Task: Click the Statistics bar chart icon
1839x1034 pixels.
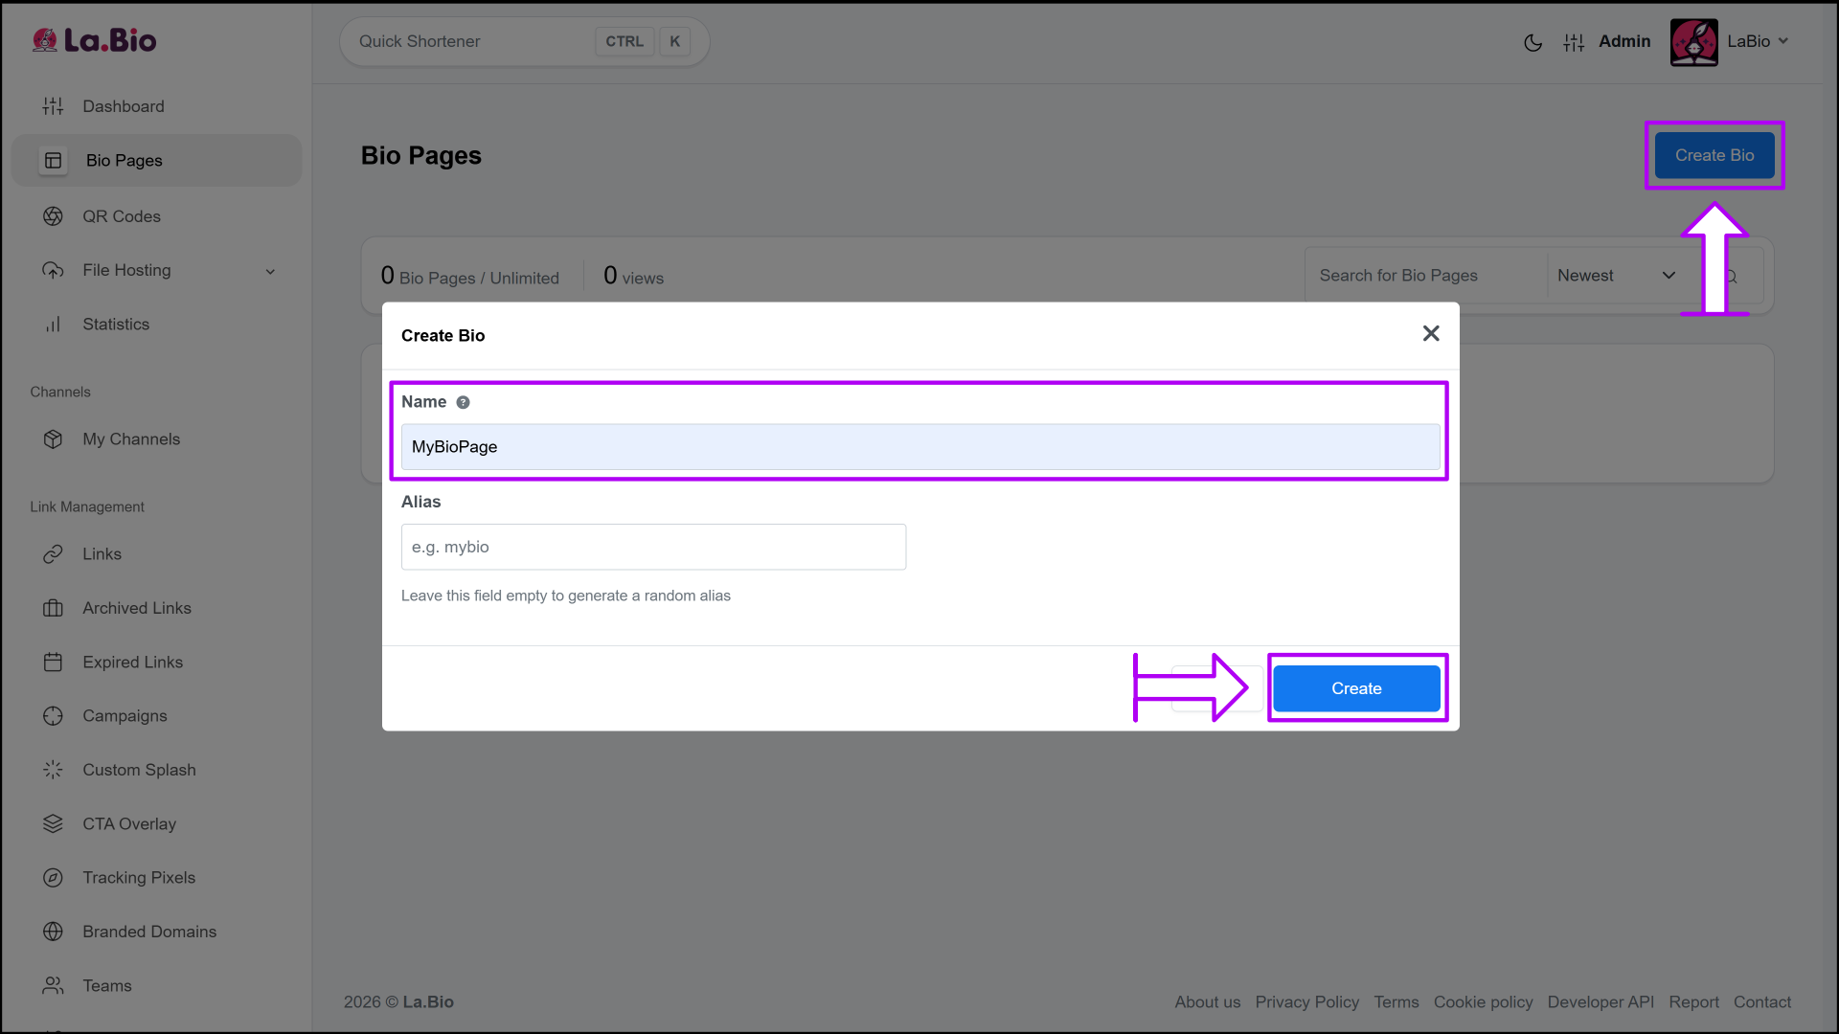Action: pos(53,325)
